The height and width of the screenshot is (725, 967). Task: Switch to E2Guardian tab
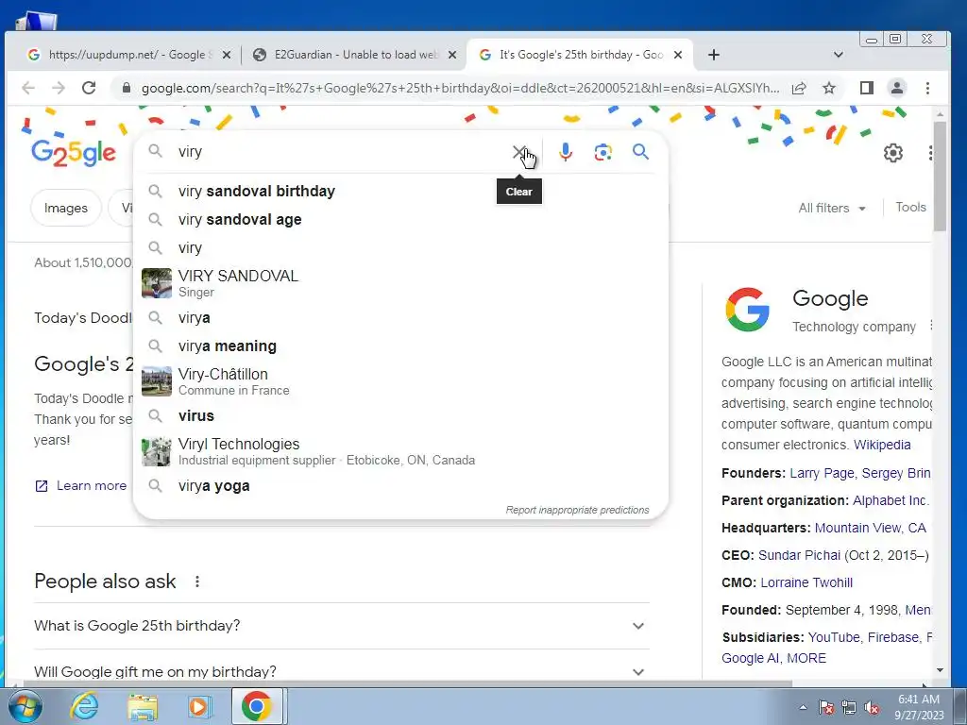coord(355,55)
